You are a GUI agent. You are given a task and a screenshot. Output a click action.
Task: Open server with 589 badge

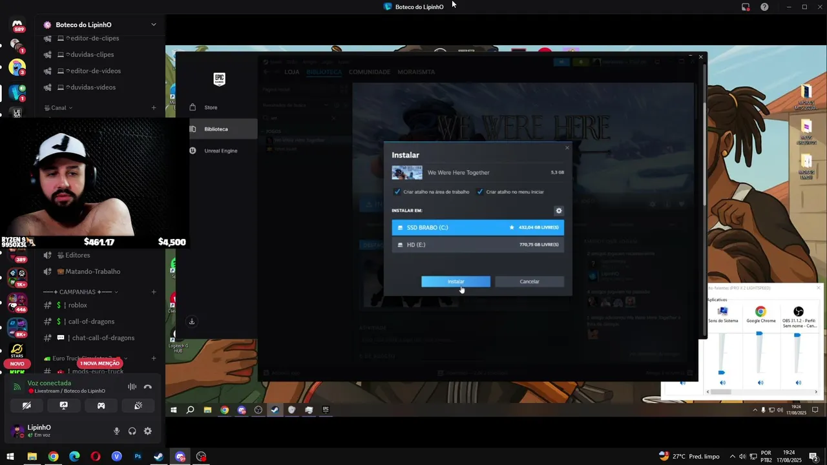[x=17, y=26]
